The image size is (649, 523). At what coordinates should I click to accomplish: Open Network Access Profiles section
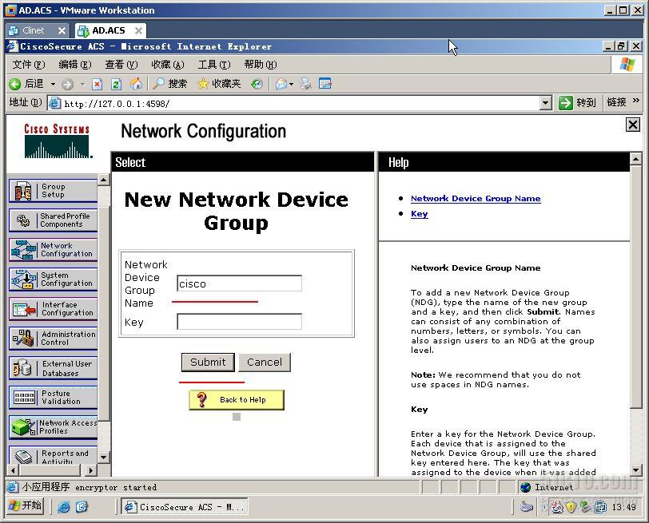coord(53,427)
